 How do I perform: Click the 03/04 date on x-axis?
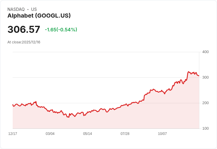(50, 134)
